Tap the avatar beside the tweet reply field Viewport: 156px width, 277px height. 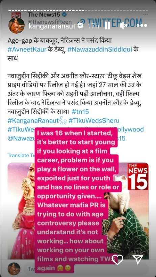(x=14, y=269)
